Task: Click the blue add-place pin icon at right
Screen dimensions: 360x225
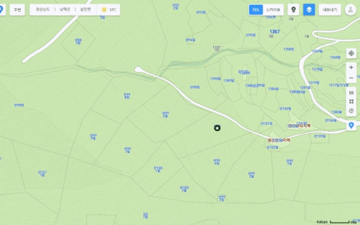Action: click(x=351, y=126)
